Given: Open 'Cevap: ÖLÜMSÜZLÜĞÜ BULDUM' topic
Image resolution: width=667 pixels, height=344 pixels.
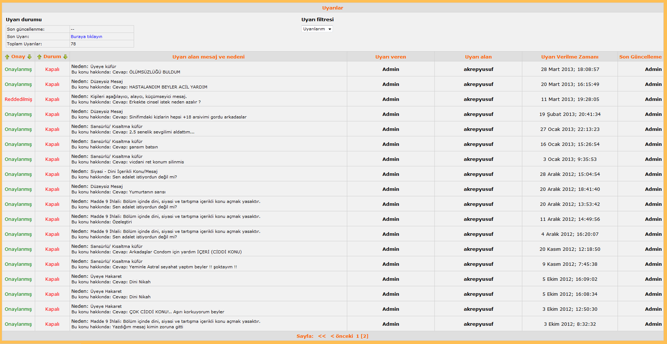Looking at the screenshot, I should pyautogui.click(x=146, y=72).
